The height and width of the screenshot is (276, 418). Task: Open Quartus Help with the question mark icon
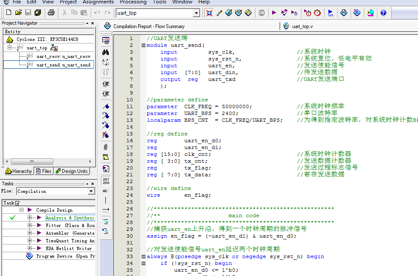pyautogui.click(x=383, y=13)
